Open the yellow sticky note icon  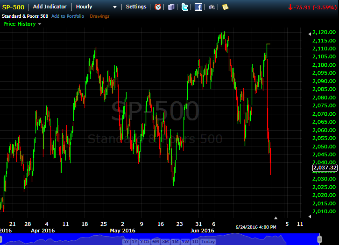click(x=225, y=7)
